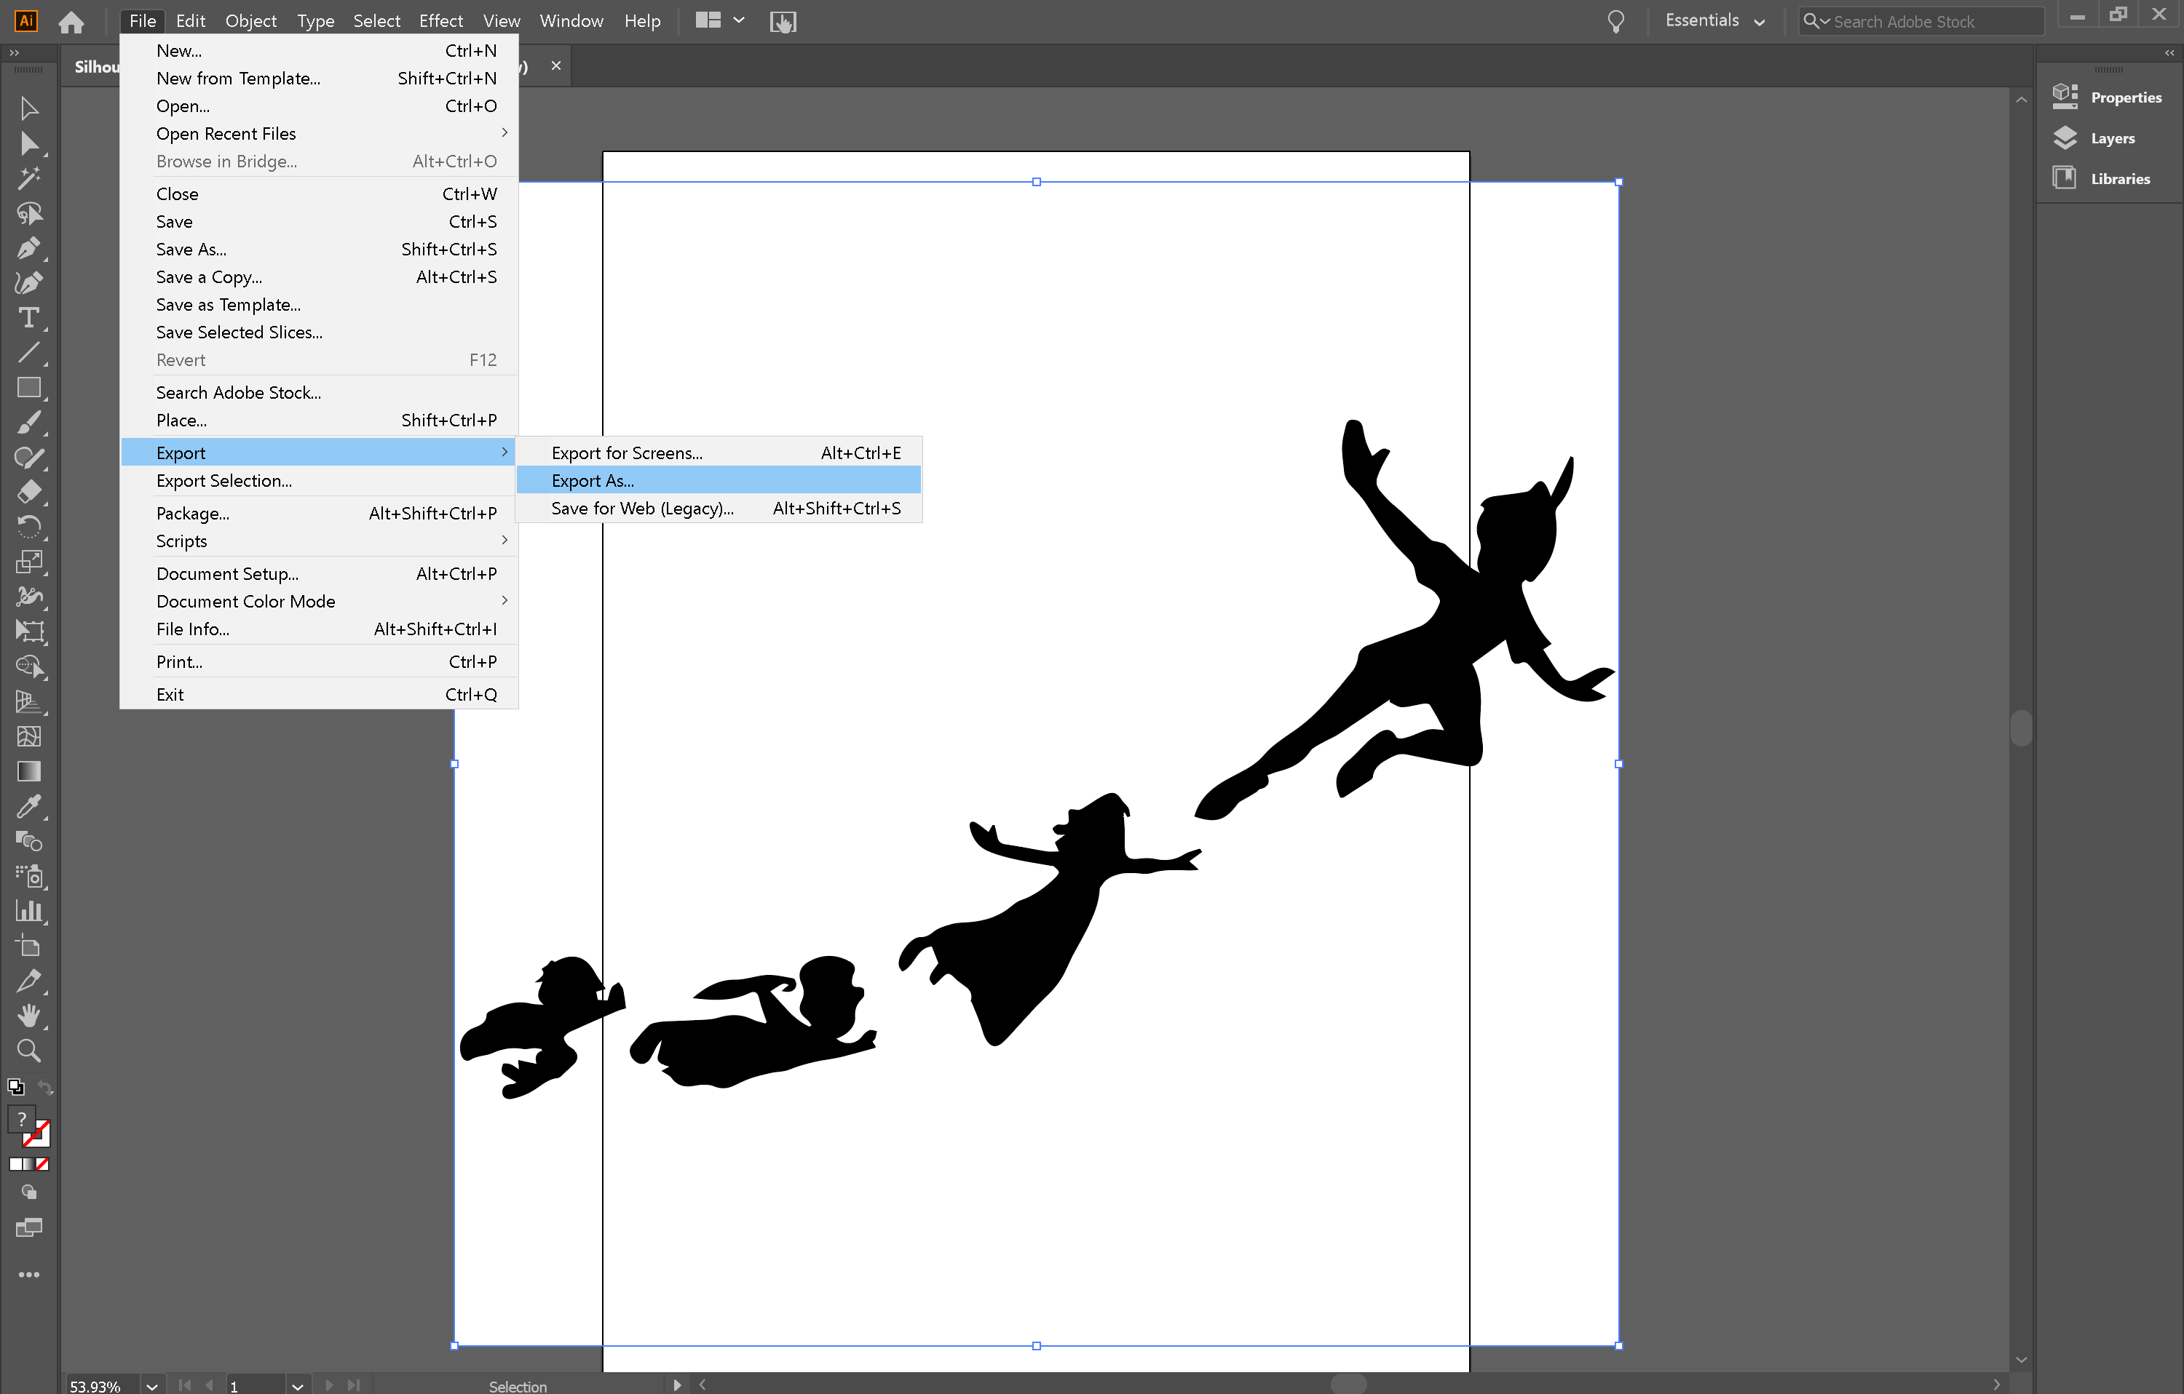The height and width of the screenshot is (1394, 2184).
Task: Go to Adobe Illustrator home screen
Action: pyautogui.click(x=71, y=21)
